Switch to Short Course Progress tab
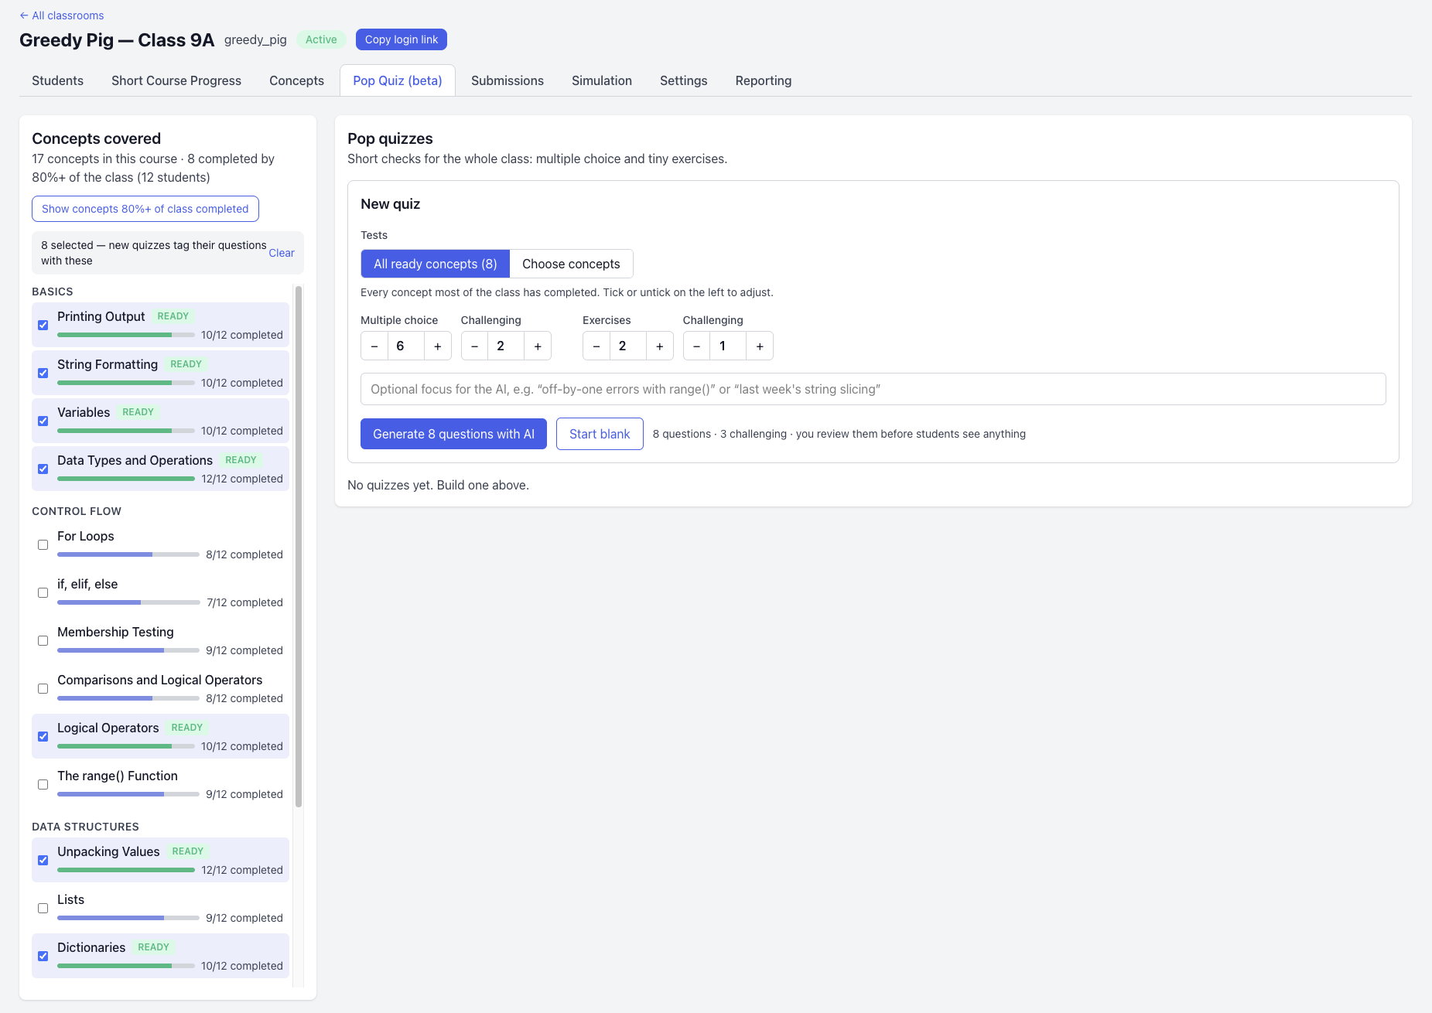The image size is (1432, 1013). [x=176, y=80]
